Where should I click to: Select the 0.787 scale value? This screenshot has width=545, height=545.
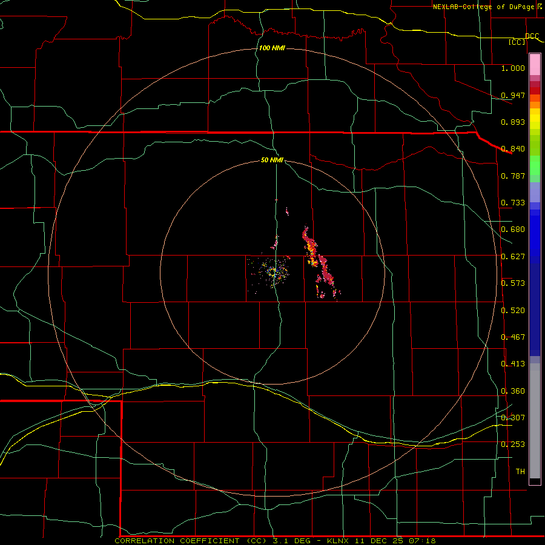coord(513,176)
